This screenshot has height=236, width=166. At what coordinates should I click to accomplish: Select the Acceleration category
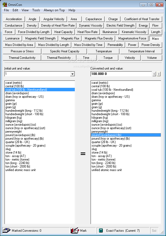14,19
